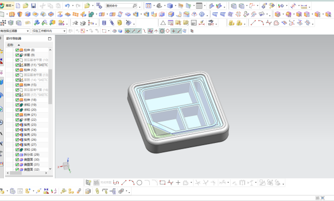The width and height of the screenshot is (334, 201).
Task: Click the yellow tape roll icon
Action: pyautogui.click(x=119, y=23)
